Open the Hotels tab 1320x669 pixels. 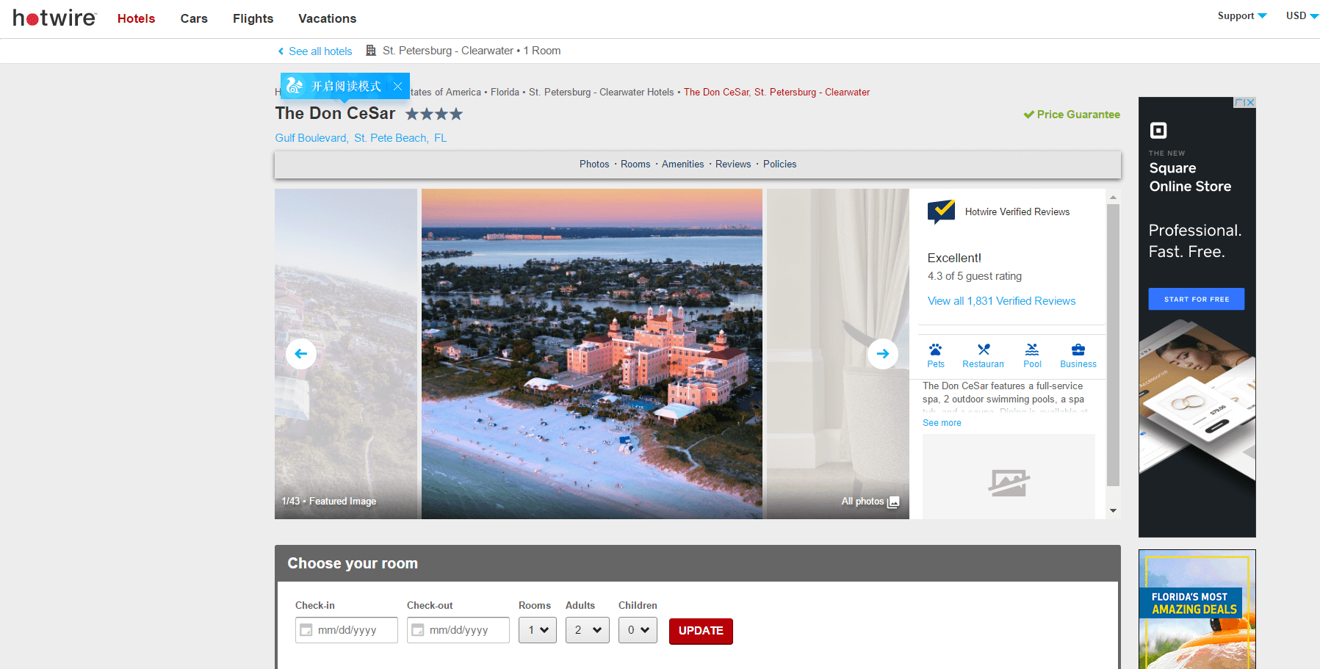136,18
